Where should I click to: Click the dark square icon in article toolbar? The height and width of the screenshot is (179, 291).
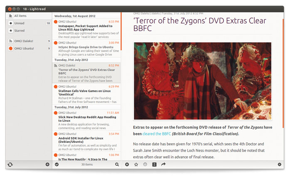pos(154,165)
